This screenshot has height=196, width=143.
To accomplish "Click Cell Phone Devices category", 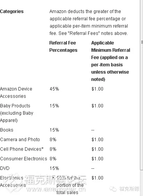I will [x=22, y=149].
